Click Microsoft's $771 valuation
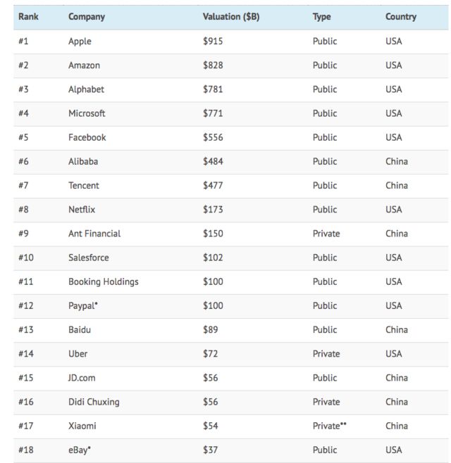Viewport: 451px width, 463px height. pyautogui.click(x=213, y=113)
